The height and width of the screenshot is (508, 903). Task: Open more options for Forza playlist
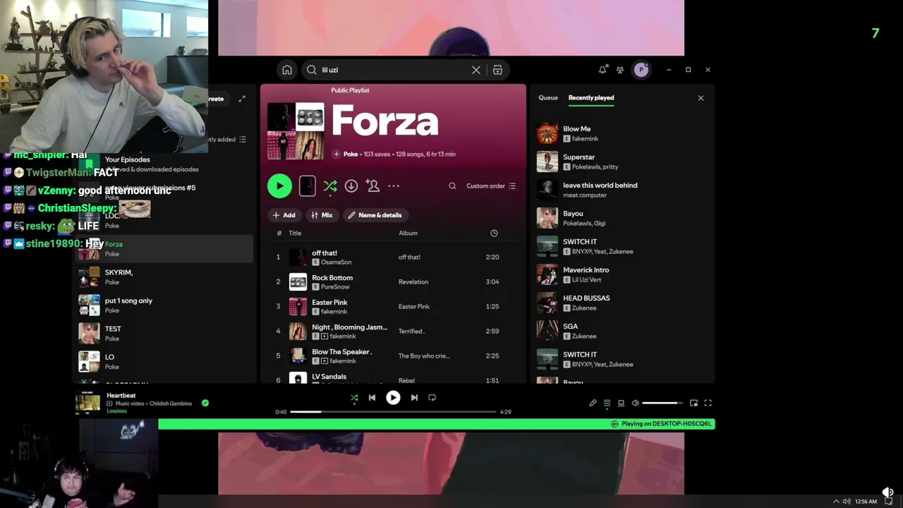(394, 186)
